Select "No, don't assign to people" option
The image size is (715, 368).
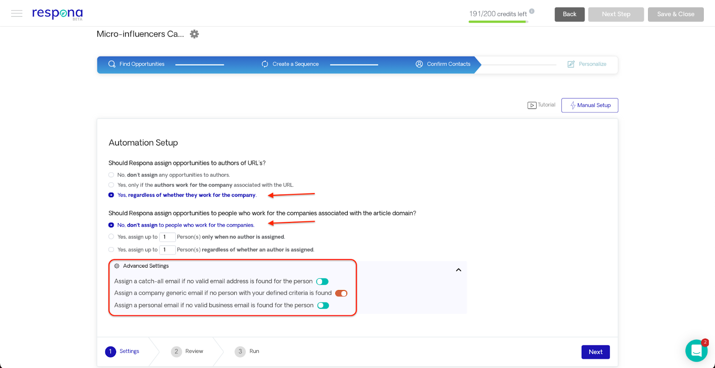click(x=111, y=225)
